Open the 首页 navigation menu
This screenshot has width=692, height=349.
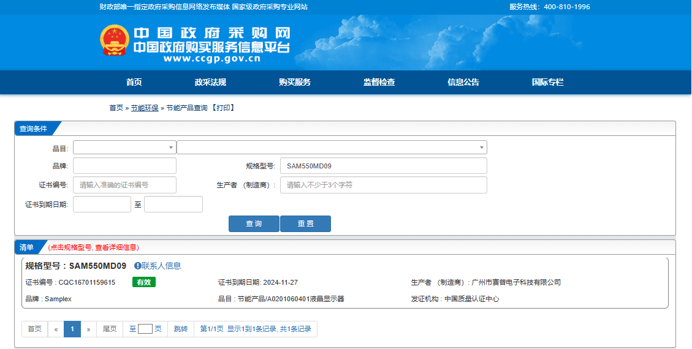[x=134, y=82]
